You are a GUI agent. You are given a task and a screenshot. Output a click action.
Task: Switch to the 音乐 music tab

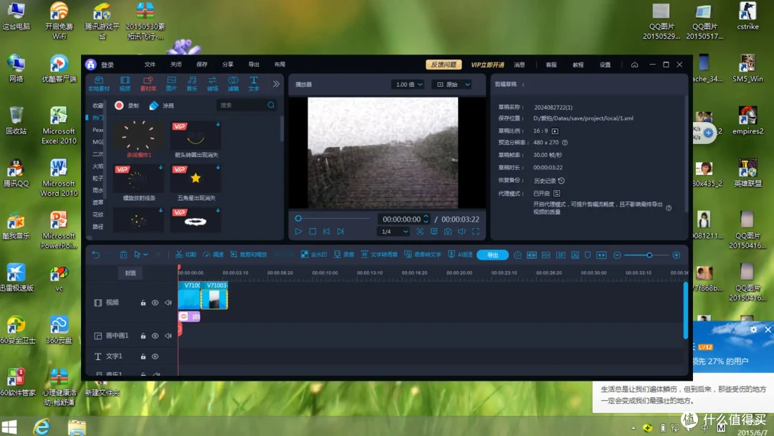coord(192,84)
